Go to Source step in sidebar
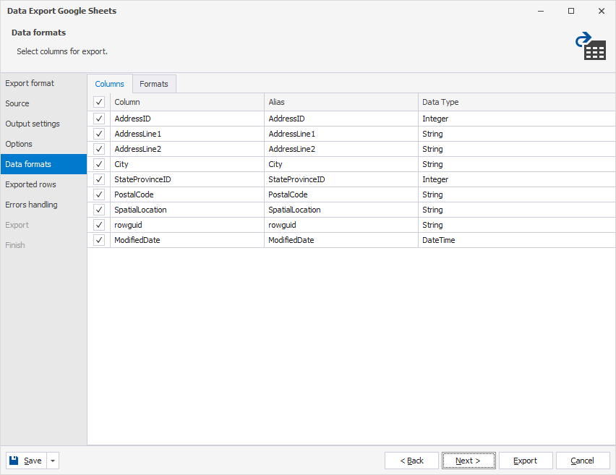Image resolution: width=616 pixels, height=475 pixels. pos(43,103)
